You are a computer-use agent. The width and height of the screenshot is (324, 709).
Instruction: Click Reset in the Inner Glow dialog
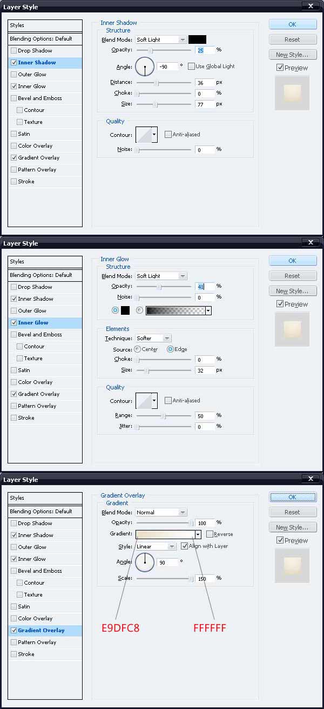point(292,276)
